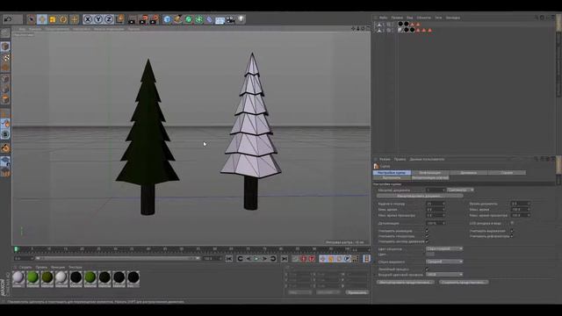The image size is (562, 316).
Task: Open the render settings icon
Action: [x=155, y=19]
